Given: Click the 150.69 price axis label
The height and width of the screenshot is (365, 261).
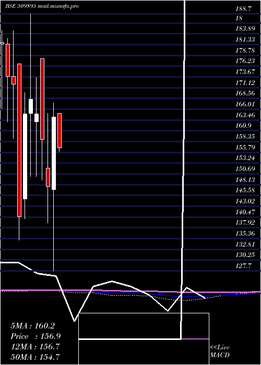Looking at the screenshot, I should pos(245,169).
